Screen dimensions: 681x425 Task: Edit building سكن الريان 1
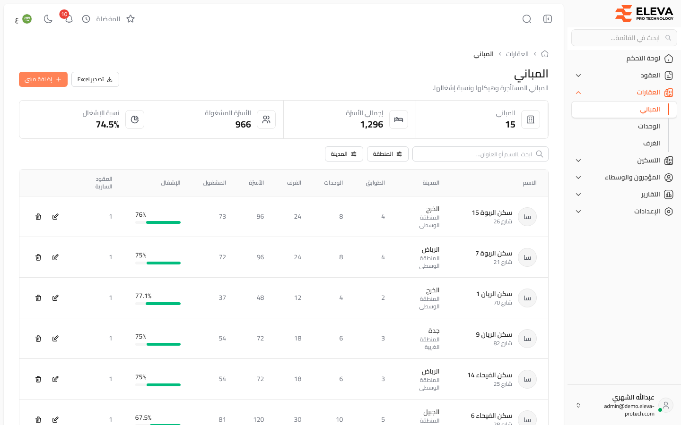(55, 298)
